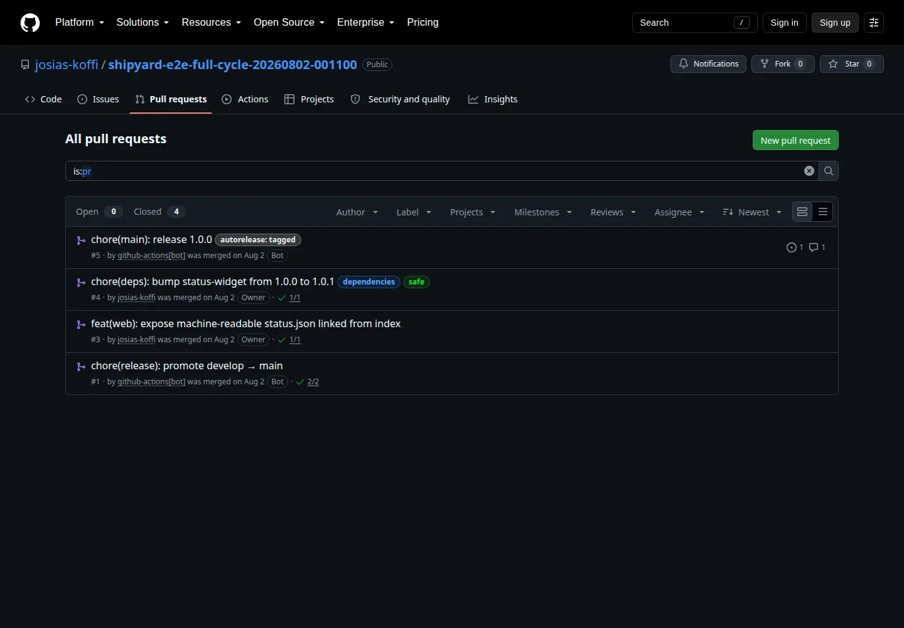The height and width of the screenshot is (628, 904).
Task: Expand the Open Source menu
Action: (289, 23)
